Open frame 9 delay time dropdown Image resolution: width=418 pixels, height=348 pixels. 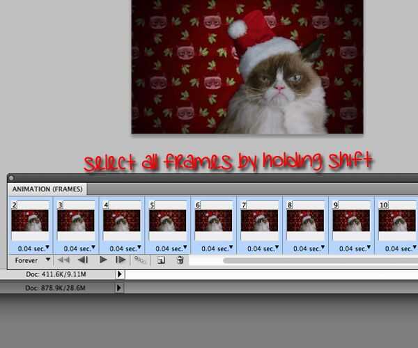point(355,248)
